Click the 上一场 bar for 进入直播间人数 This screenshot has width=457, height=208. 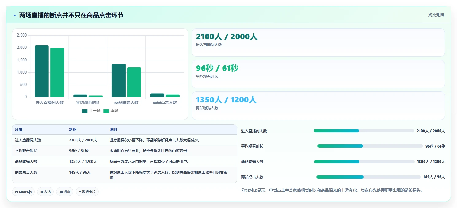[x=42, y=71]
